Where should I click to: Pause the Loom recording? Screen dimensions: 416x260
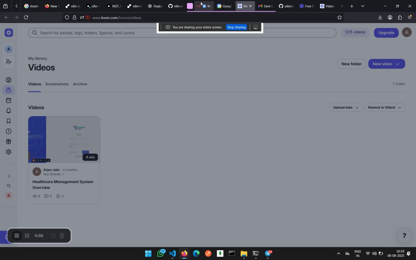point(27,236)
